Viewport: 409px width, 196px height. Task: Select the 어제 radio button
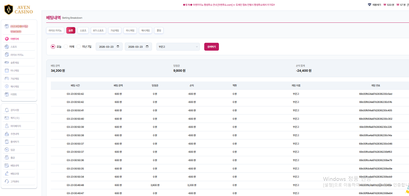coord(66,47)
